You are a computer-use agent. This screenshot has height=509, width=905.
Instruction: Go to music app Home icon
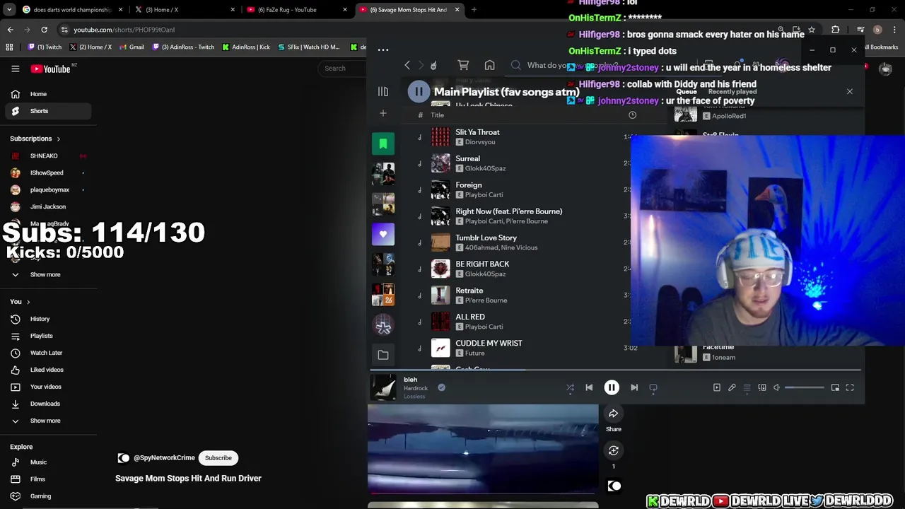click(489, 65)
